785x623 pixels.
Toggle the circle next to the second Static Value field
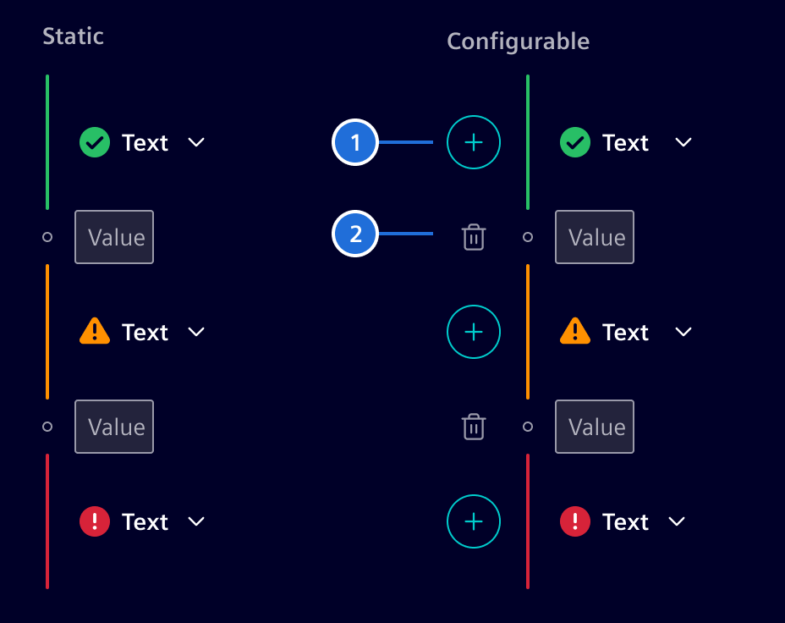(x=47, y=427)
